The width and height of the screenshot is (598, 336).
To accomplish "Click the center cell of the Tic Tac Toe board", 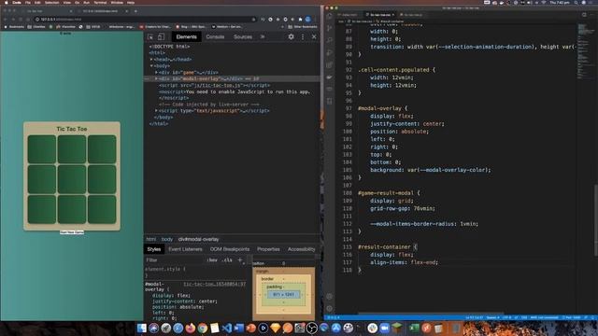I will tap(72, 179).
